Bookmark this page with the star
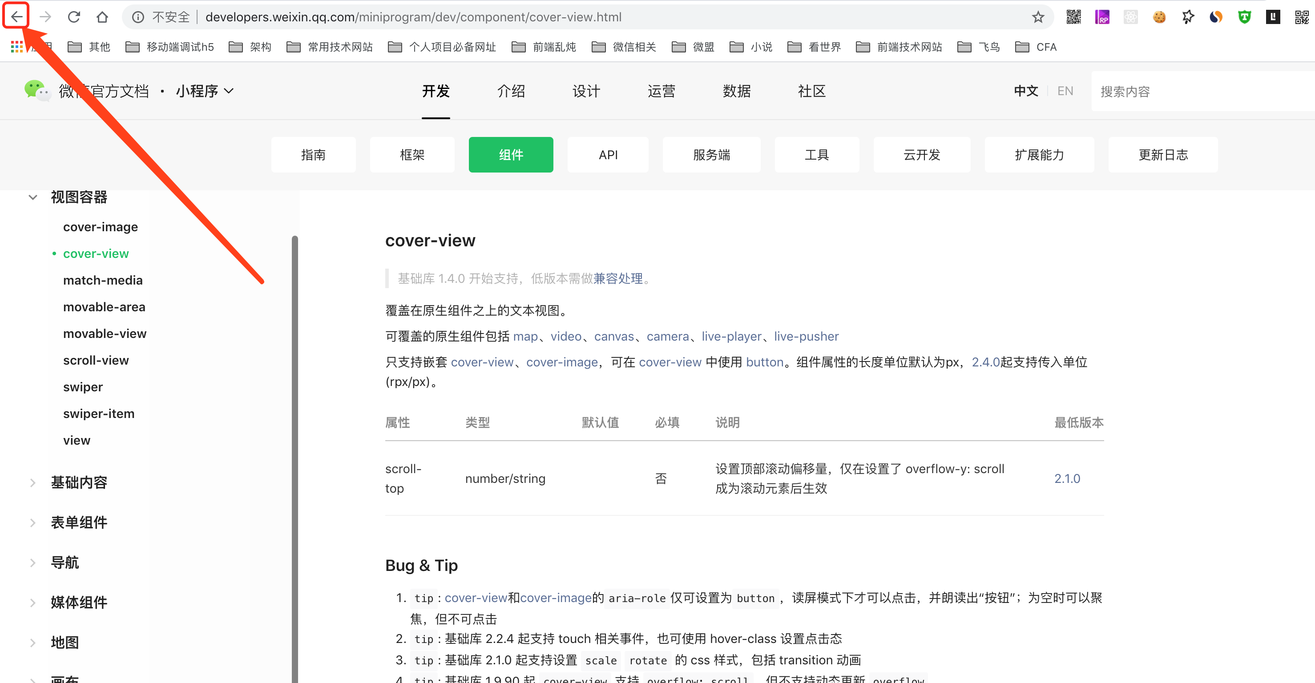Viewport: 1315px width, 683px height. 1038,17
